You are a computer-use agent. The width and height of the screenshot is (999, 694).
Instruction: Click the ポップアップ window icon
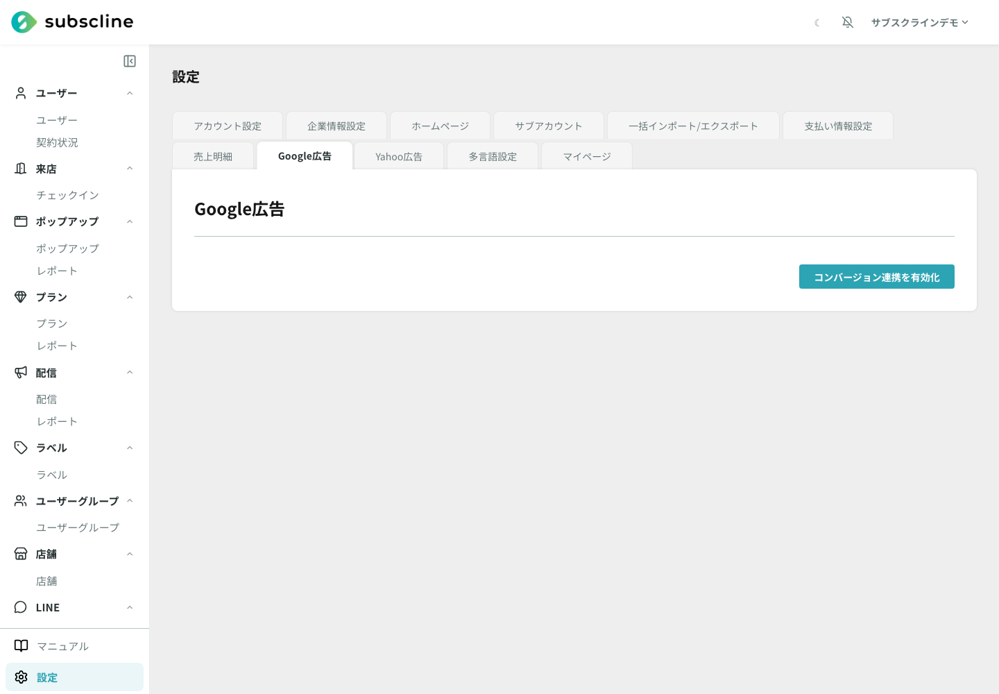tap(21, 221)
